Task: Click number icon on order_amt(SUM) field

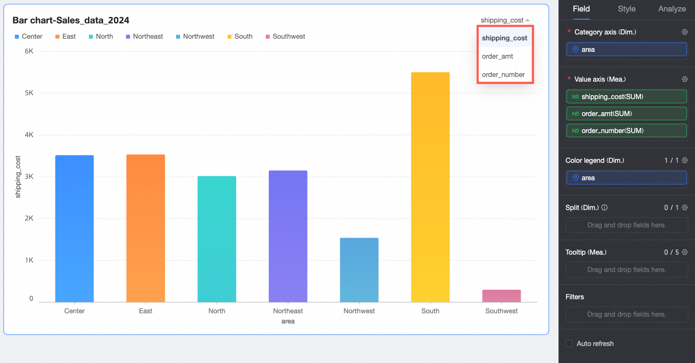Action: point(575,113)
